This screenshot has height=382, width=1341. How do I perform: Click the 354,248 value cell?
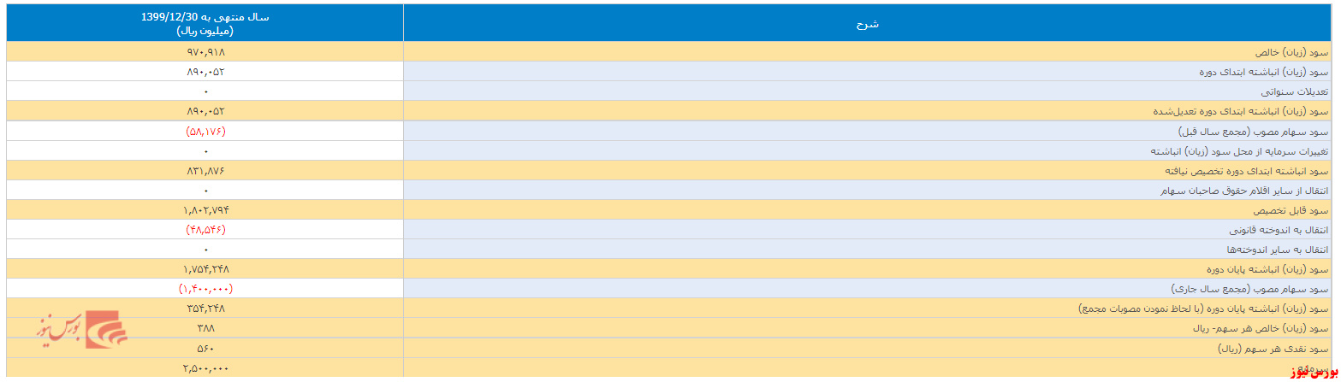coord(205,309)
